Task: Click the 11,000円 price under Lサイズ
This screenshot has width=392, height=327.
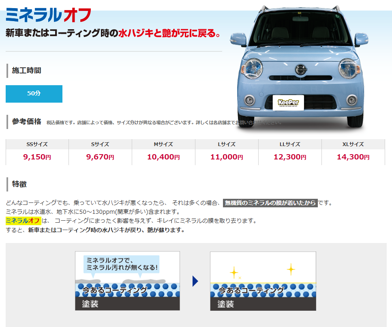Action: 227,157
